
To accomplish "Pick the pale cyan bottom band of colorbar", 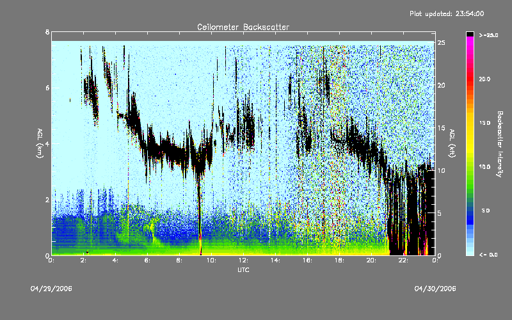I will click(470, 251).
